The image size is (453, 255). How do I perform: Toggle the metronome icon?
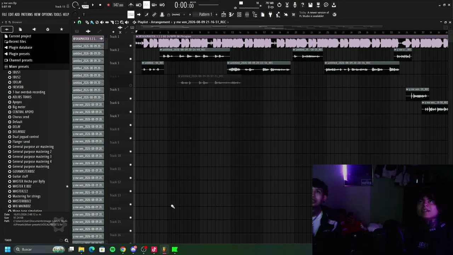131,5
